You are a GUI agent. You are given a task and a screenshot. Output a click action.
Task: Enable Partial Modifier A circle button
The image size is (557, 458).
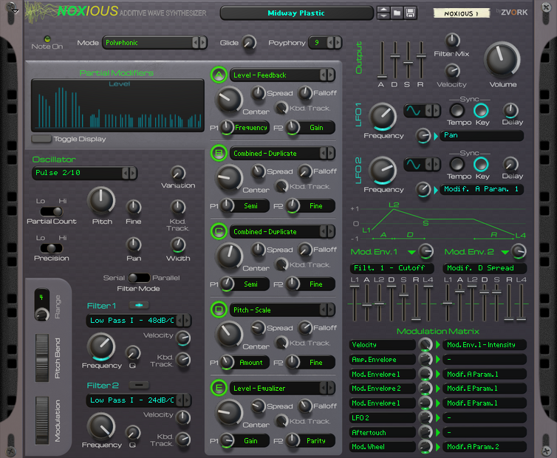tap(219, 75)
